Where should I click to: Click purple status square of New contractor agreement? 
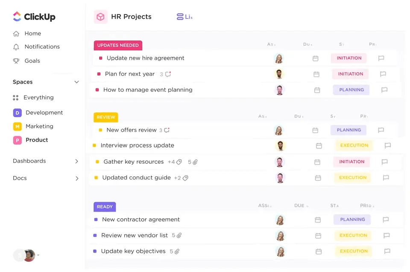click(96, 220)
